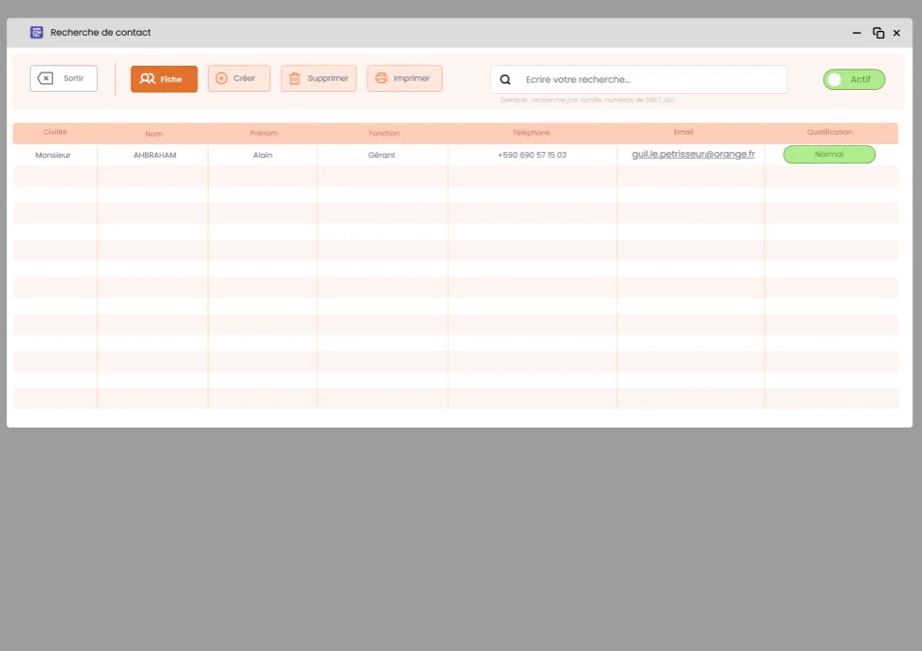Sort by the Nom column header

153,133
